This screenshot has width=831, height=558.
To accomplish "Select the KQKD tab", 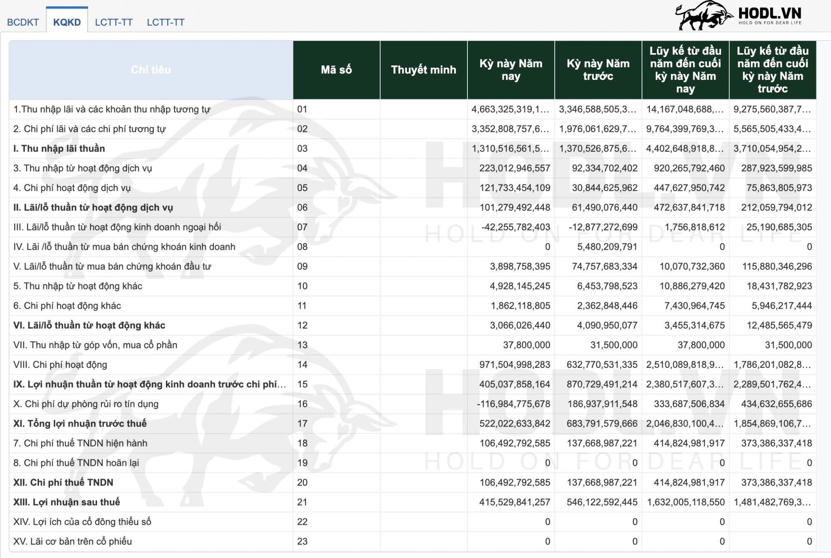I will coord(67,22).
